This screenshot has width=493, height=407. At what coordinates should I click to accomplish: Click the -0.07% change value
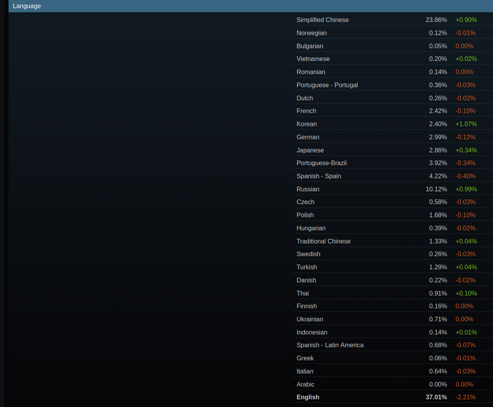tap(466, 345)
